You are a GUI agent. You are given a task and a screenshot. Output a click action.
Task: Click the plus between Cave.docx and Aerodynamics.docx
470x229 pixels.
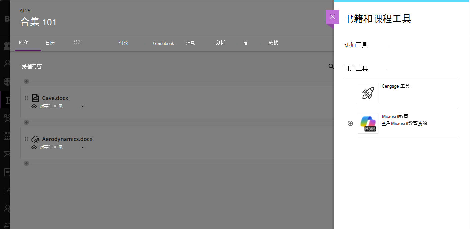click(x=26, y=122)
